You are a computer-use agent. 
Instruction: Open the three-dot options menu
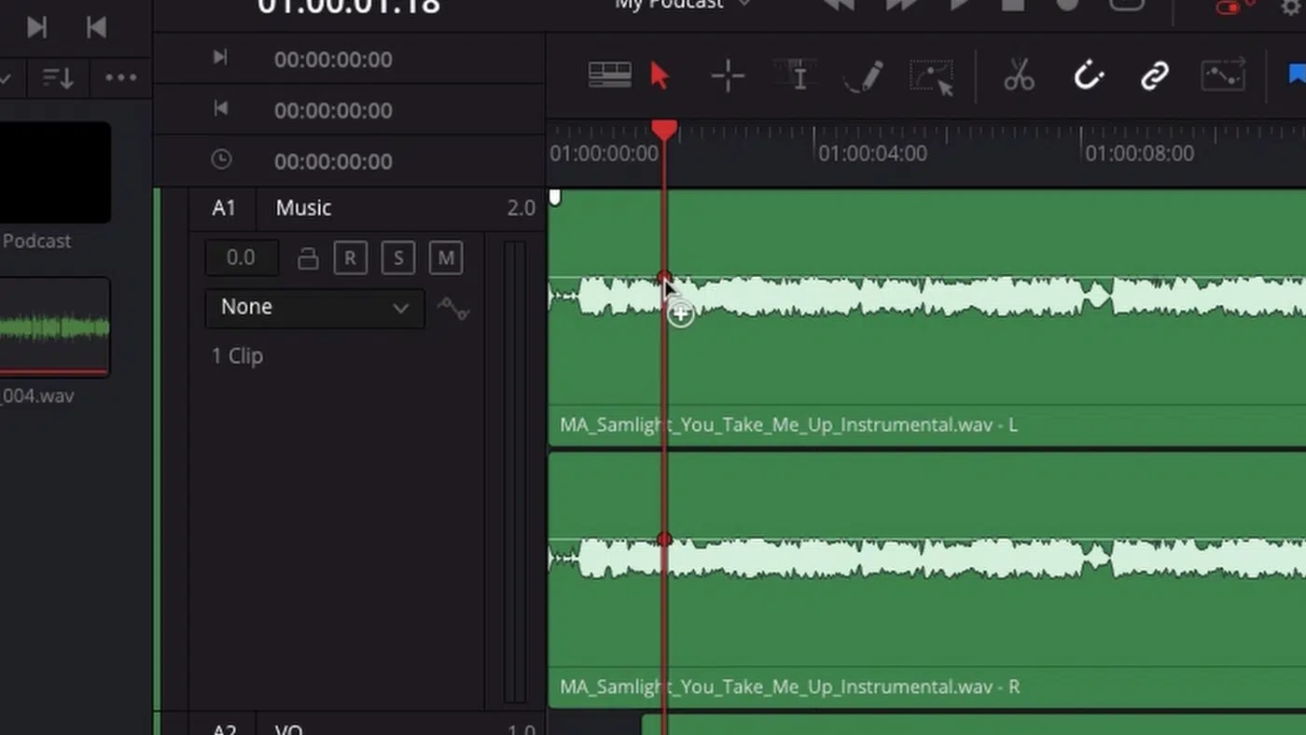[120, 77]
